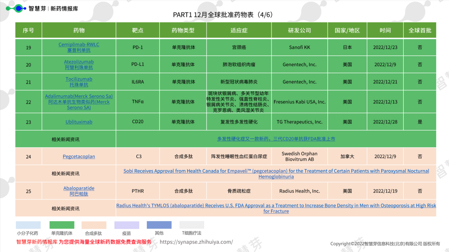Click the 阵发性睡眠性血红蛋白尿症 cell
Screen dimensions: 449x252
pos(239,156)
